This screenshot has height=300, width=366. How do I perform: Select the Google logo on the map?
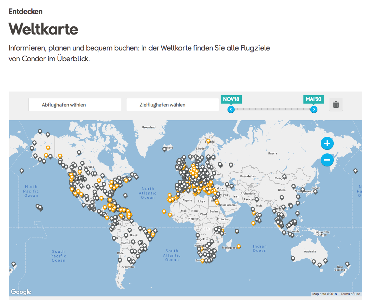click(21, 292)
